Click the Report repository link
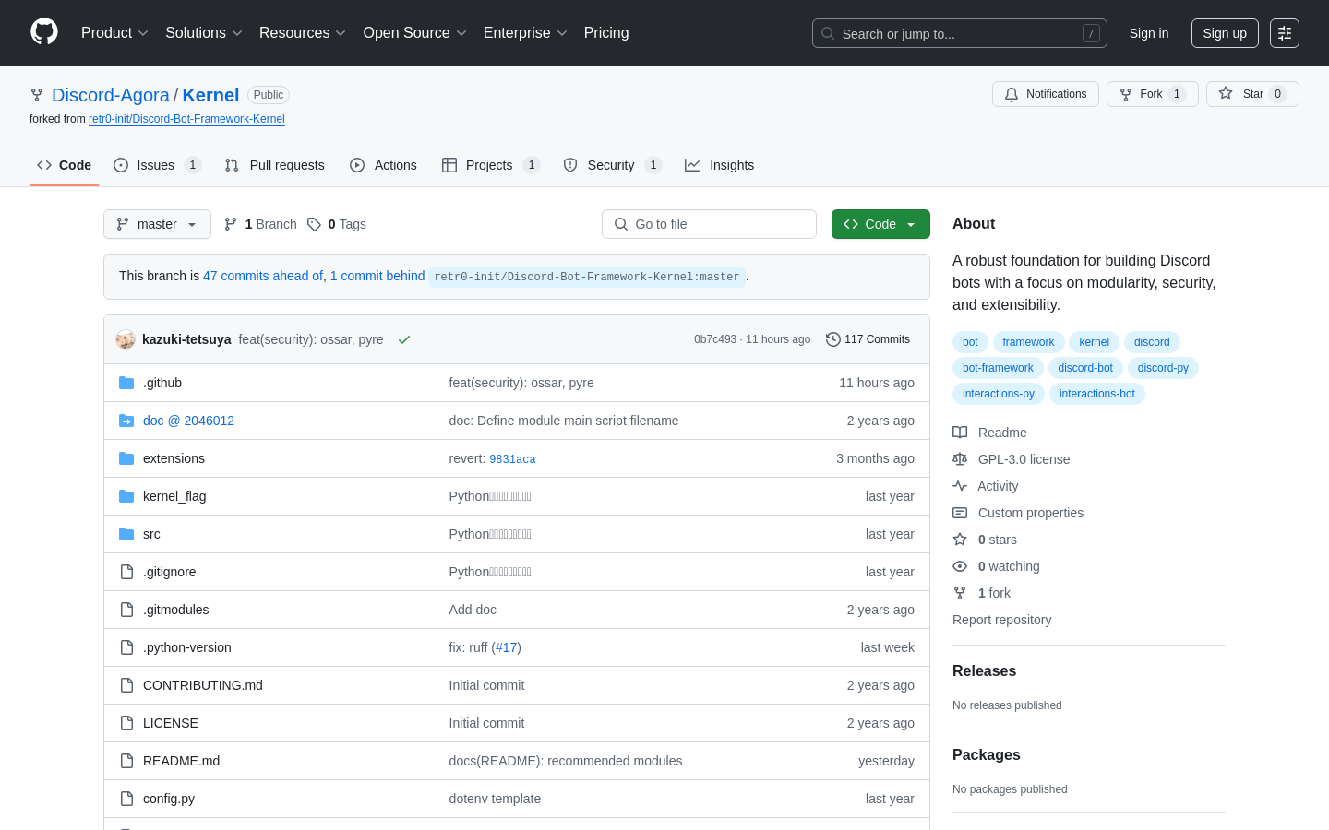Viewport: 1329px width, 830px height. click(1001, 620)
